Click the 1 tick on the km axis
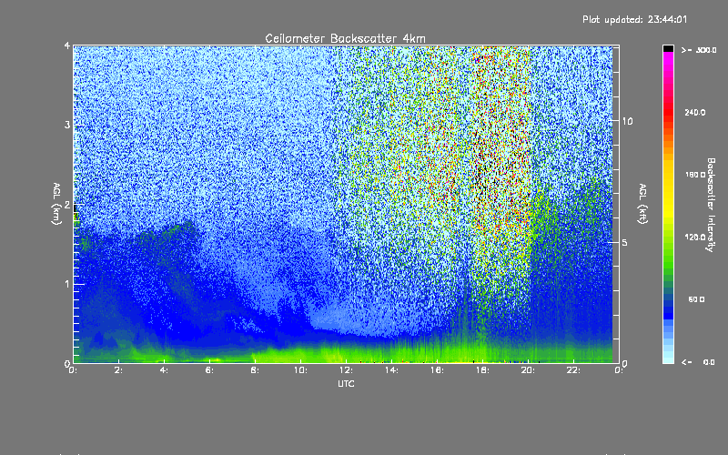The image size is (728, 455). [x=67, y=284]
